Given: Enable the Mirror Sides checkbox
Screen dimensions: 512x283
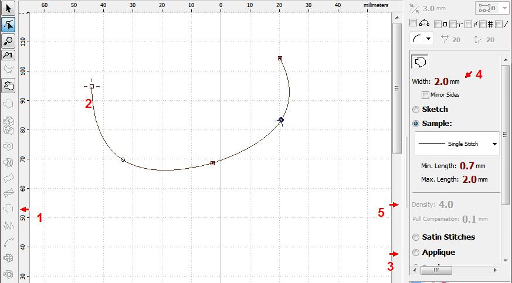Looking at the screenshot, I should 425,95.
